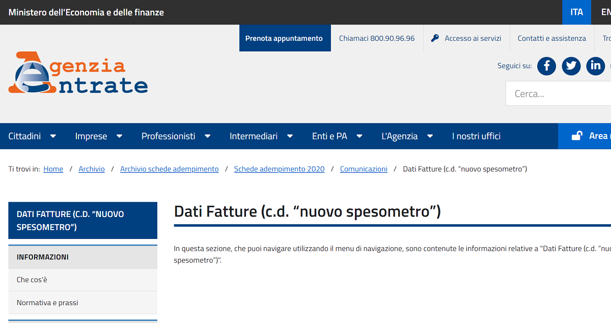Open the Enti e PA menu
This screenshot has width=611, height=323.
[329, 136]
